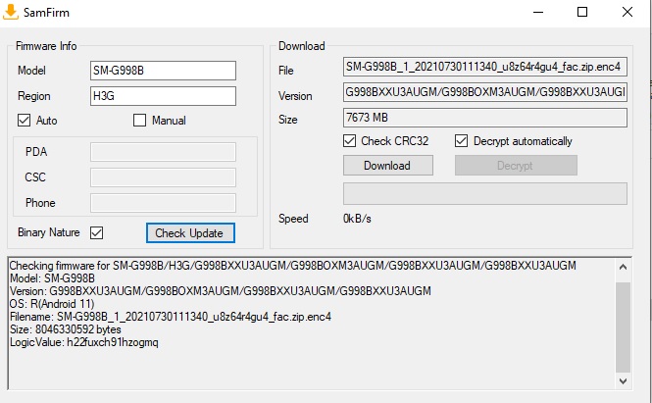This screenshot has height=403, width=652.
Task: Click the log line 'LogicValue: h22fuxch91hzogmq'
Action: (x=83, y=342)
